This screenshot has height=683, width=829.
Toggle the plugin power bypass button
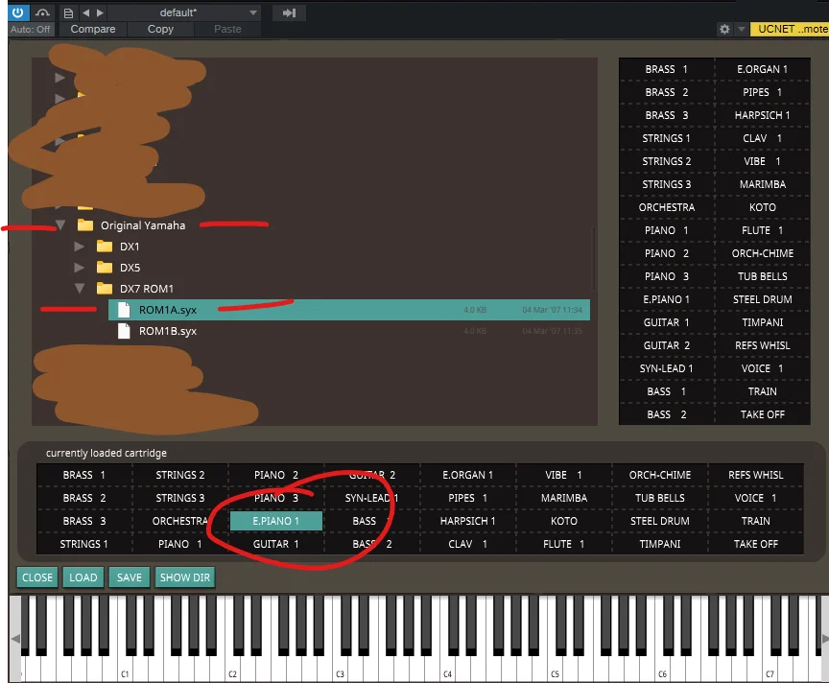click(18, 12)
